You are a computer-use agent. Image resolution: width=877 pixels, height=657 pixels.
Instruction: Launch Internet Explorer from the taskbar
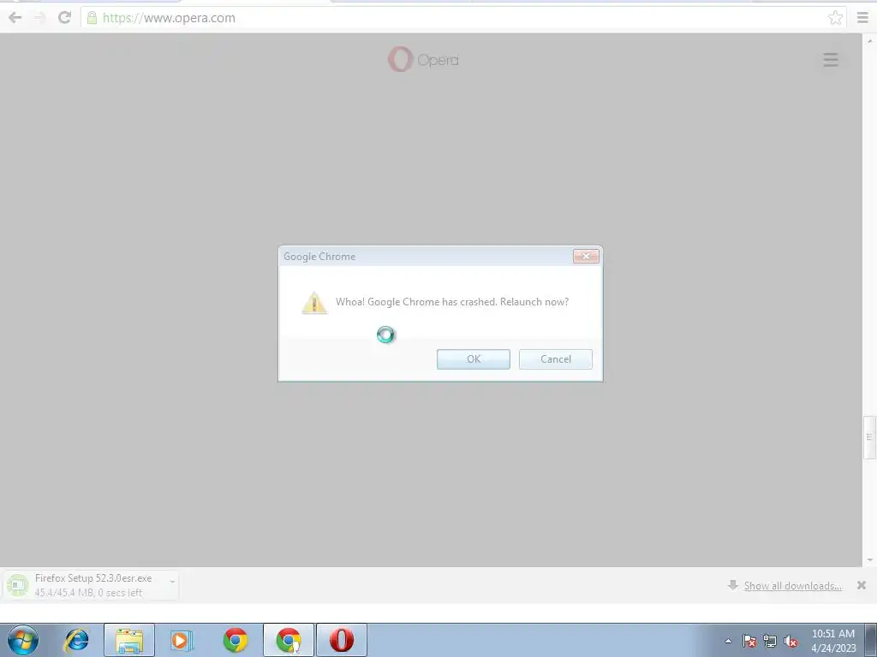[76, 640]
